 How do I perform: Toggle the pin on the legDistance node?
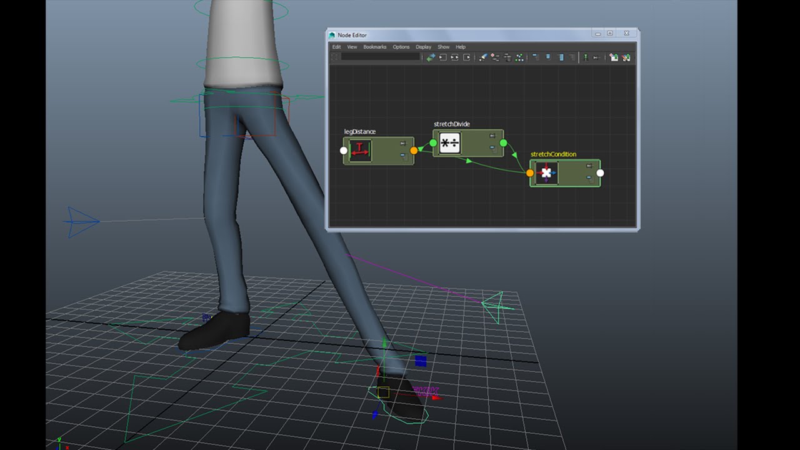pyautogui.click(x=403, y=144)
